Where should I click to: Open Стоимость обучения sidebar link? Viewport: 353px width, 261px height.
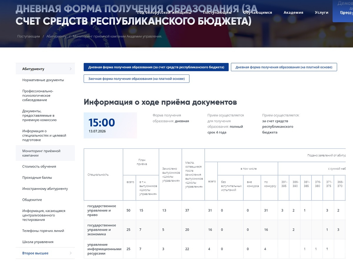point(39,166)
